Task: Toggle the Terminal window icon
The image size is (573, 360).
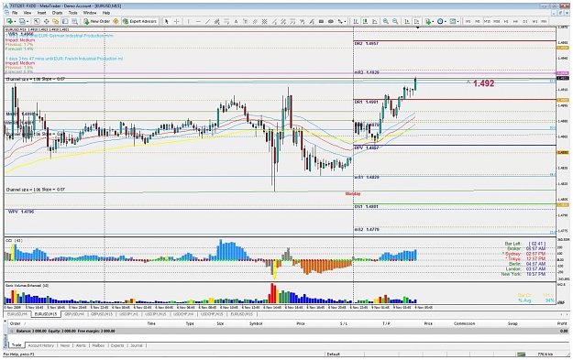Action: (65, 21)
